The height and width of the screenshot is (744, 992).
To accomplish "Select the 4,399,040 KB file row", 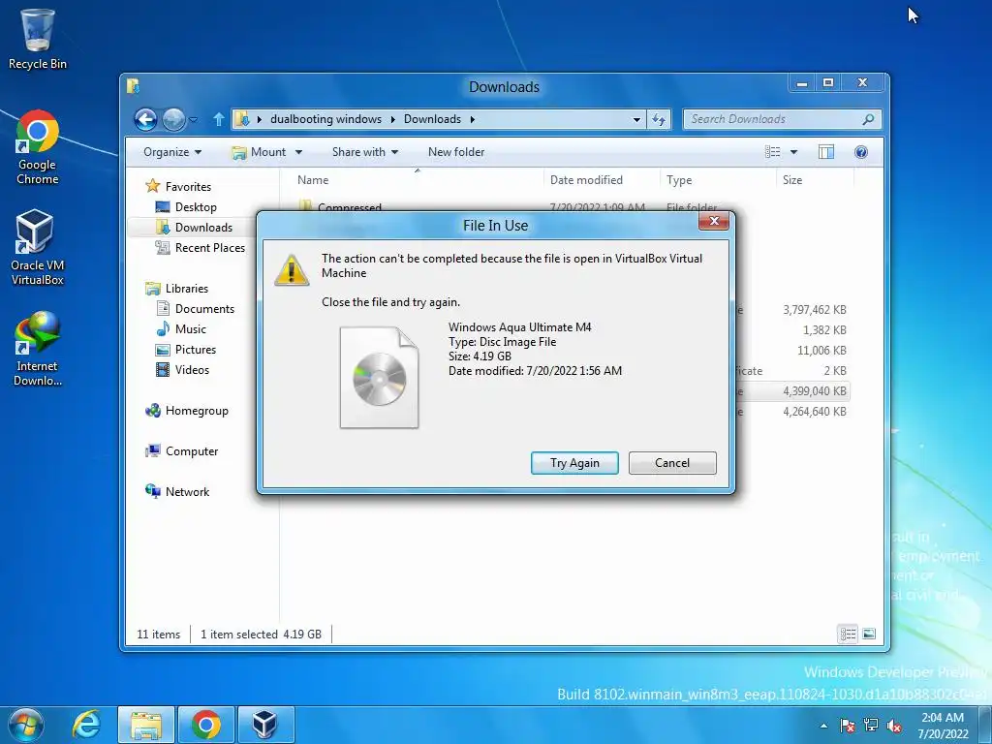I will pyautogui.click(x=792, y=391).
